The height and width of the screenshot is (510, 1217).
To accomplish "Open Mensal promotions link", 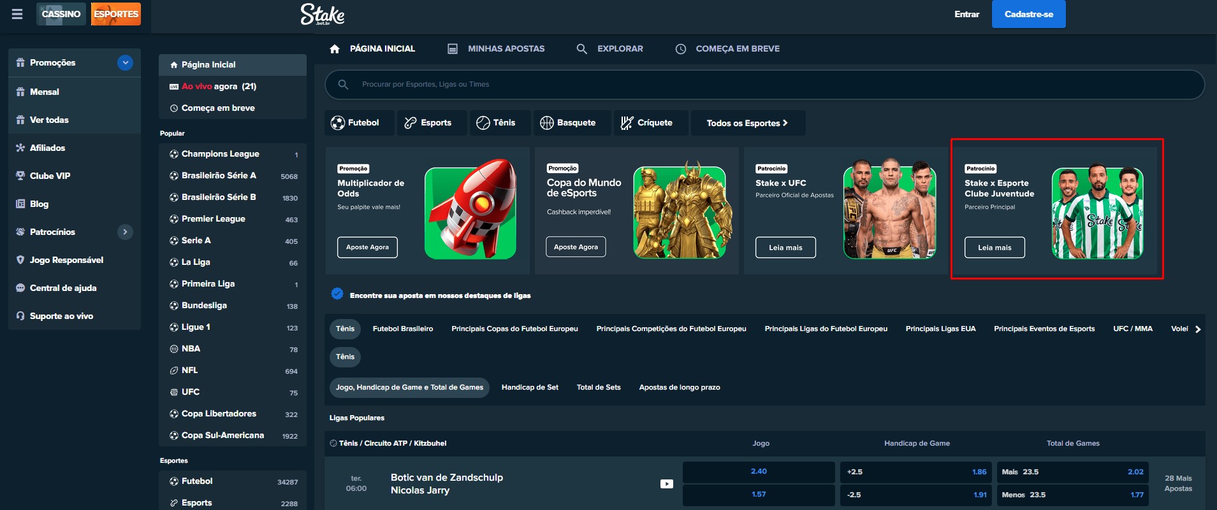I will point(75,92).
